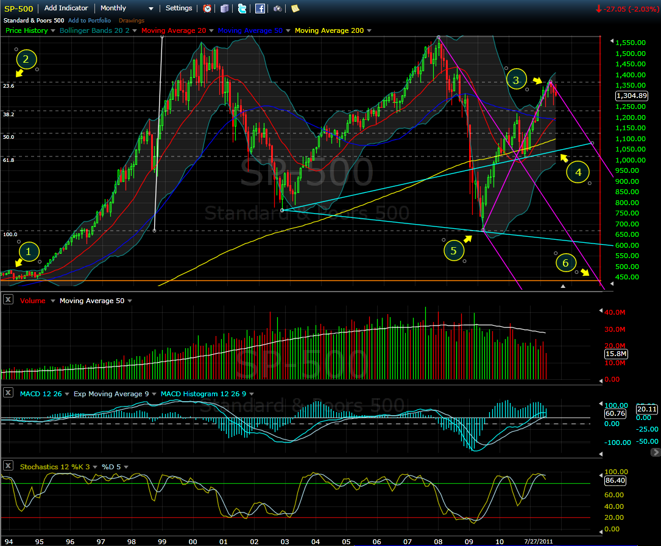This screenshot has width=661, height=546.
Task: Click the 99 year label on time axis
Action: coord(162,542)
